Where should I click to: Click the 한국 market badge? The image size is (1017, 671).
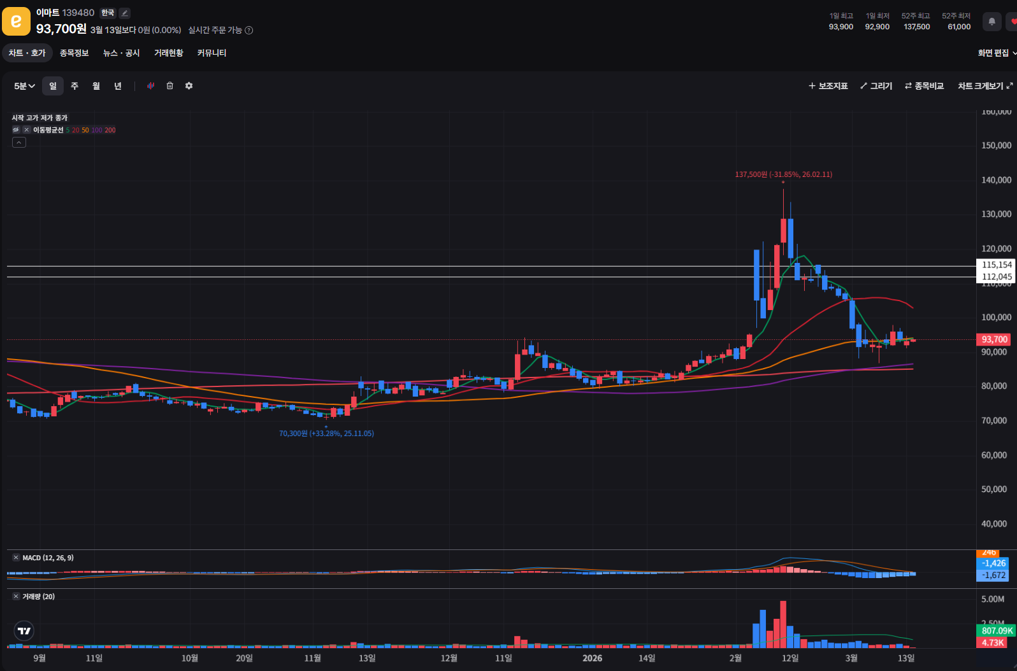tap(108, 13)
